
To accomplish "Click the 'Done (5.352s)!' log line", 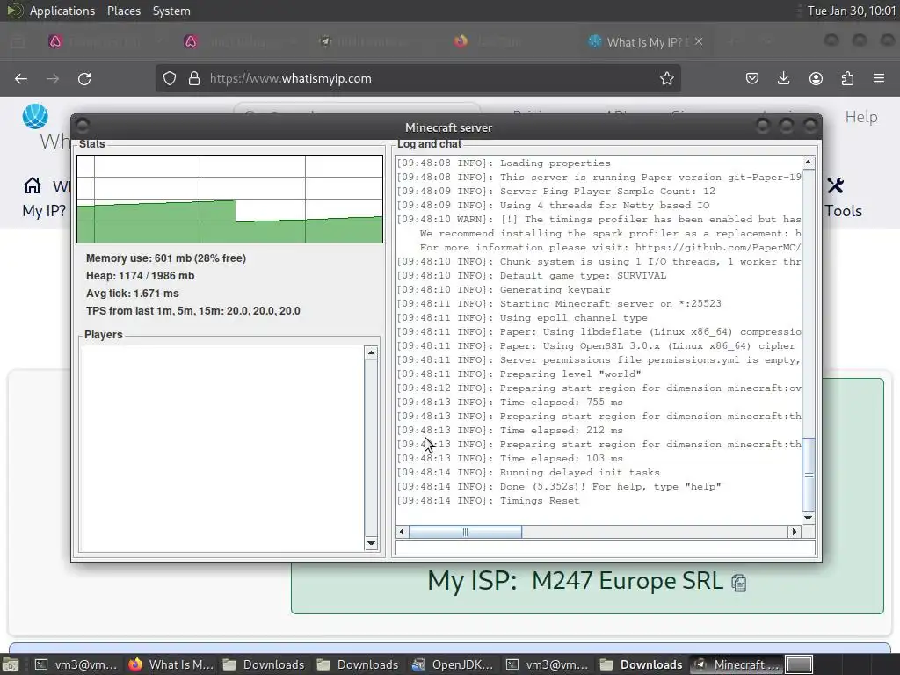I will (558, 487).
